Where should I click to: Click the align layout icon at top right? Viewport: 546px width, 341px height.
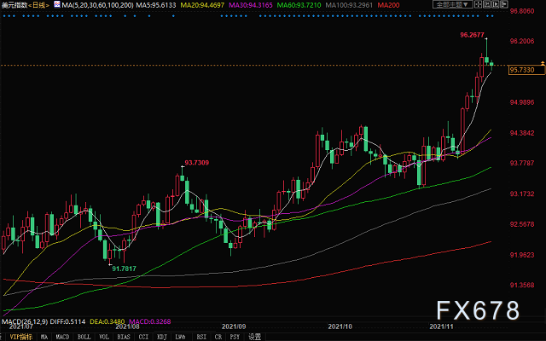pyautogui.click(x=503, y=4)
